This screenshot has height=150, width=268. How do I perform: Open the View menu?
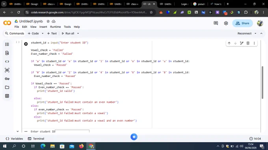(33, 27)
